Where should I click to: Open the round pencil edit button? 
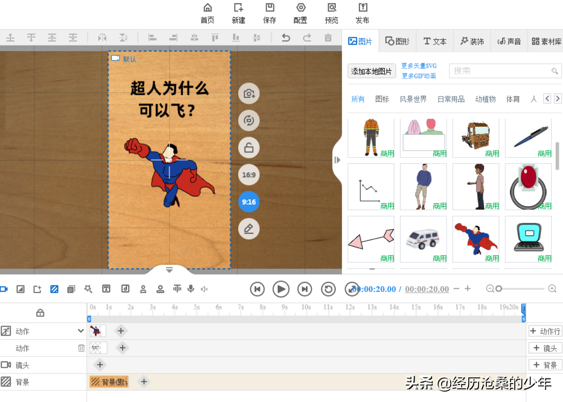[249, 229]
